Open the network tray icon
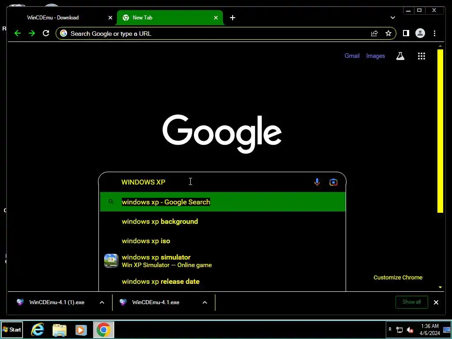Viewport: 452px width, 339px height. coord(399,330)
